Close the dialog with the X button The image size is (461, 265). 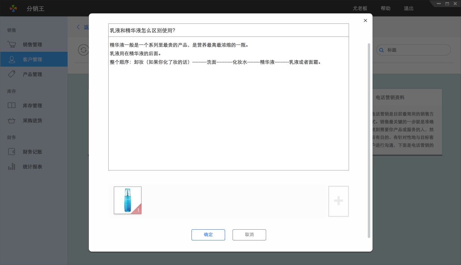coord(365,20)
